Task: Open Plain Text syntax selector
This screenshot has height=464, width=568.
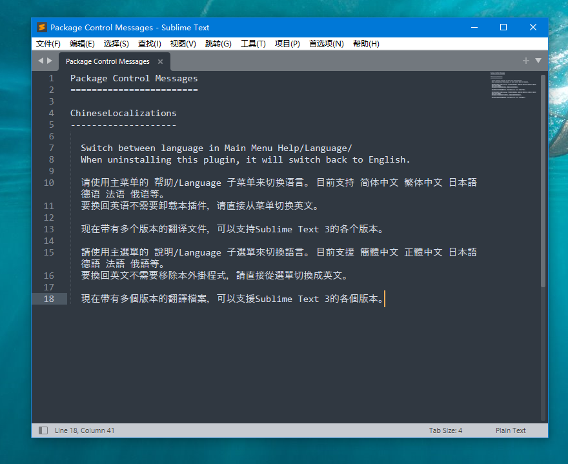Action: coord(511,430)
